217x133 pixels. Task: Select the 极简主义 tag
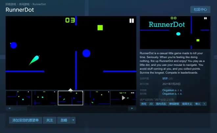click(x=187, y=104)
